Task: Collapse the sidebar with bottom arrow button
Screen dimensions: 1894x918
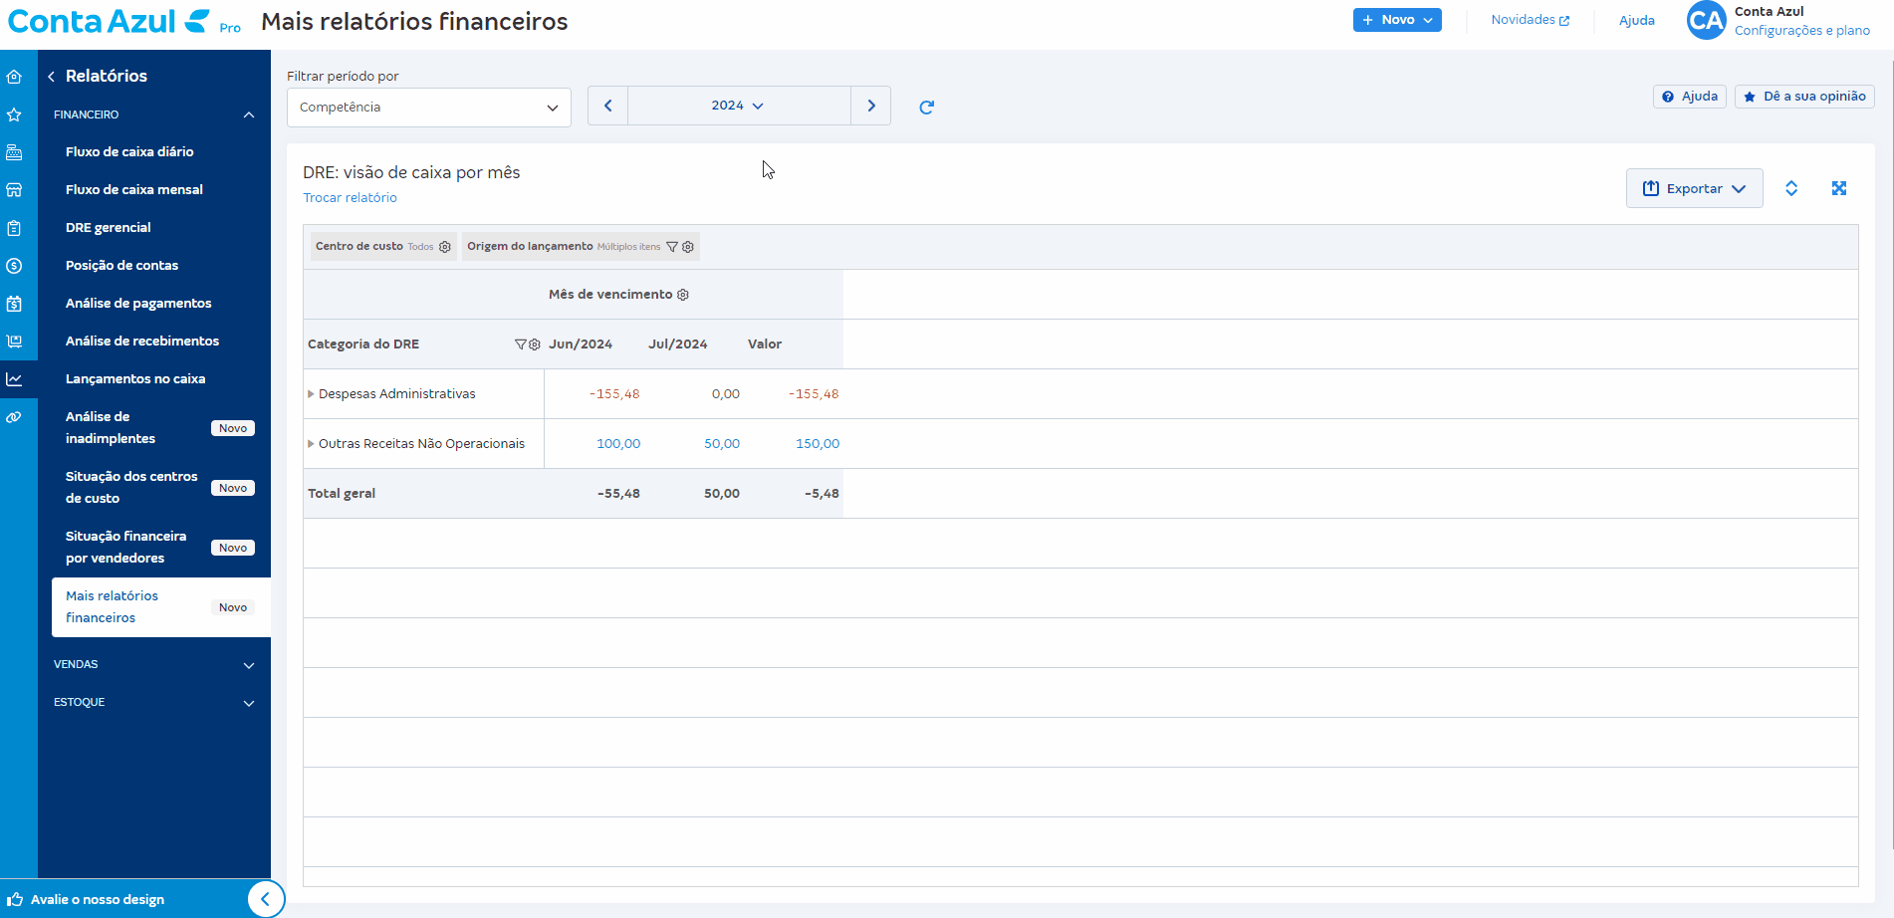Action: [265, 899]
